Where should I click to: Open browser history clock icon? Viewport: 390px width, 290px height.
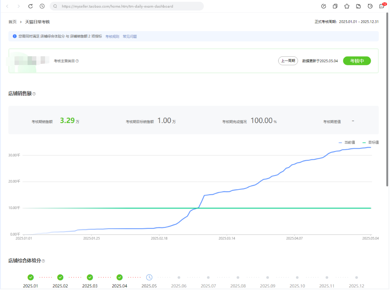tap(42, 6)
